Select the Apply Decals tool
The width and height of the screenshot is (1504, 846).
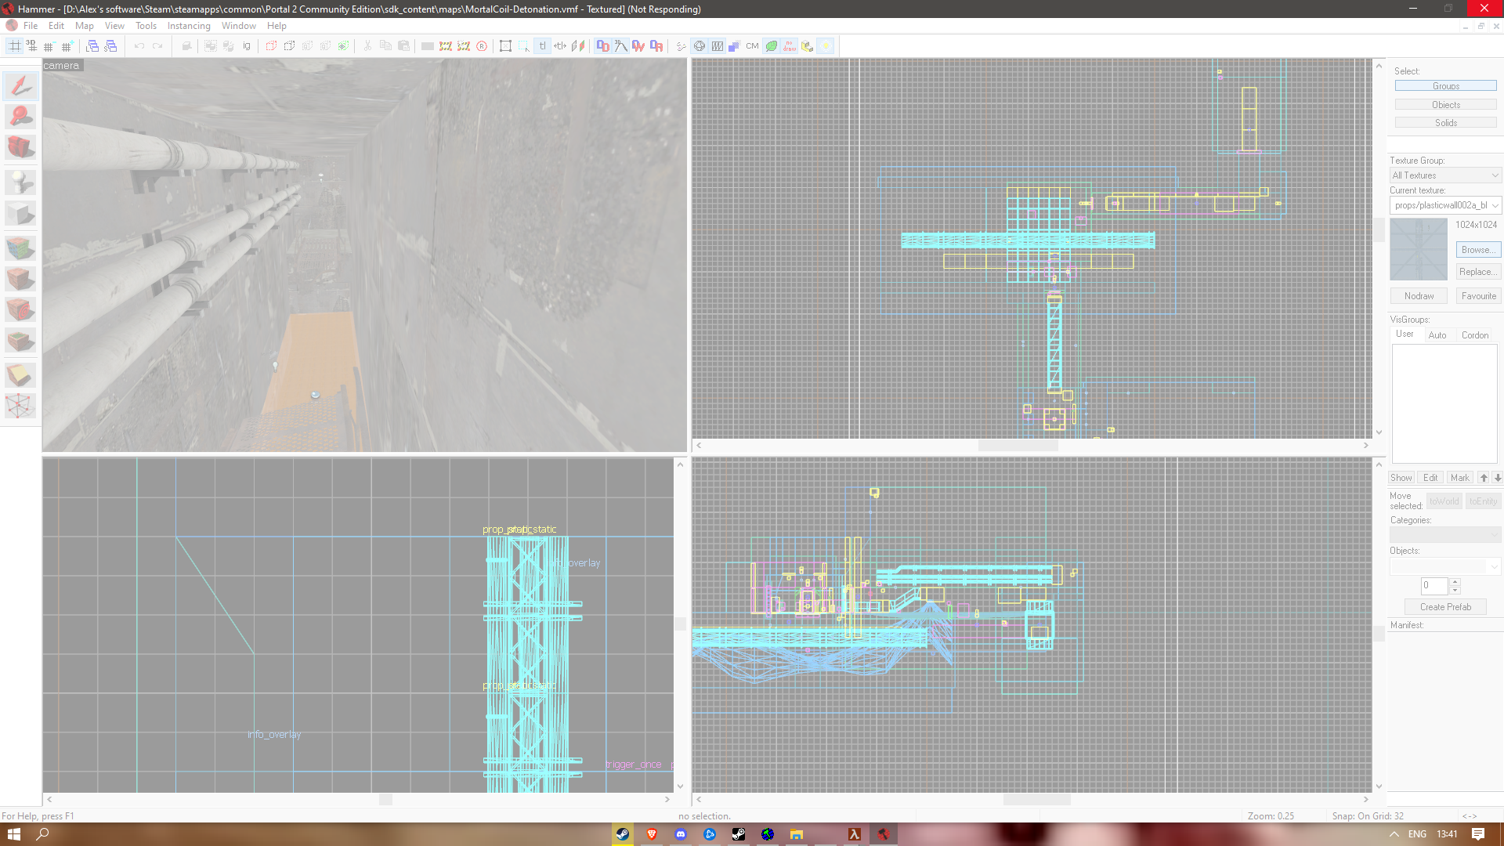pos(20,308)
